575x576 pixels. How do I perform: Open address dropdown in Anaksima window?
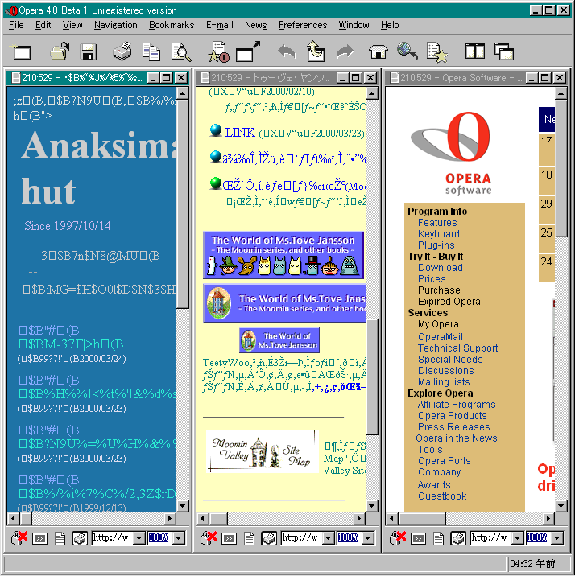(x=139, y=538)
